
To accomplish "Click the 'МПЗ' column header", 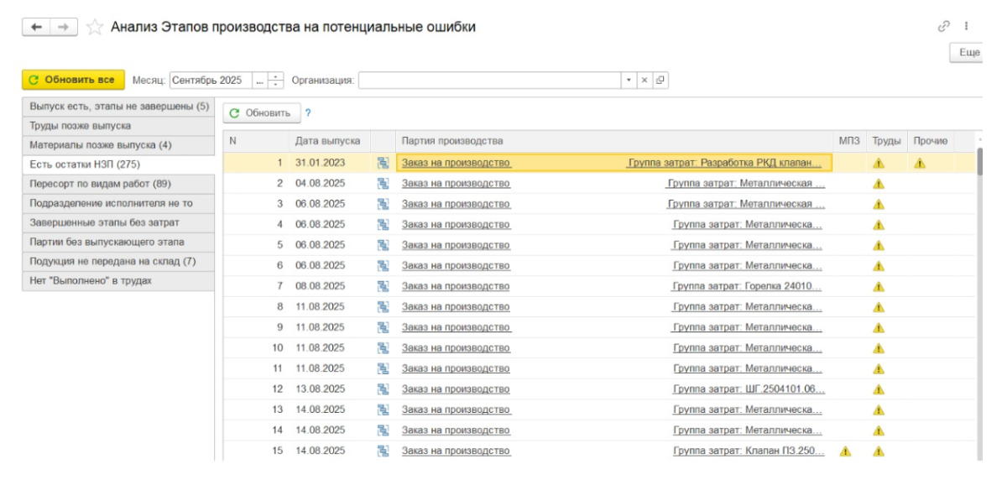I will 849,141.
